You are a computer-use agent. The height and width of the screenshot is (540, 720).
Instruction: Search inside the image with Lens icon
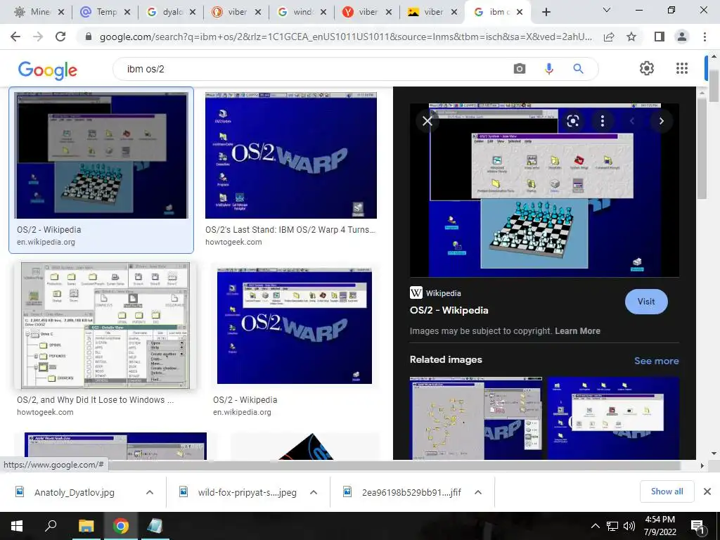pos(572,121)
